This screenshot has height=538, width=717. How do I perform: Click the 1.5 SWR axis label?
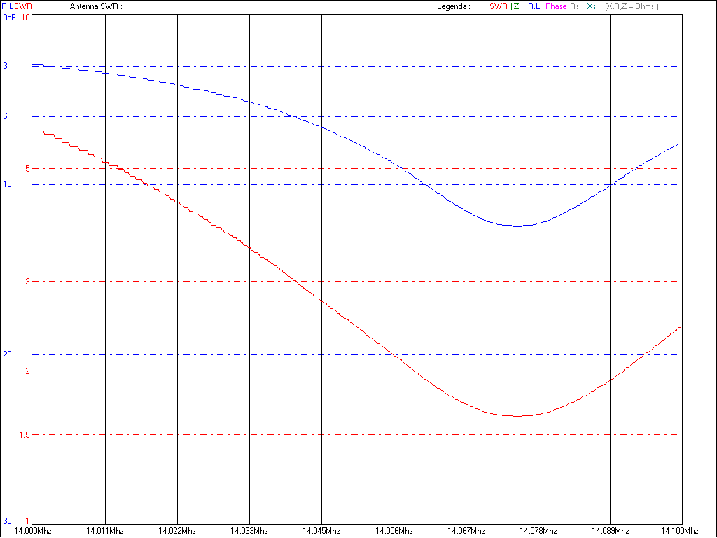pos(25,435)
